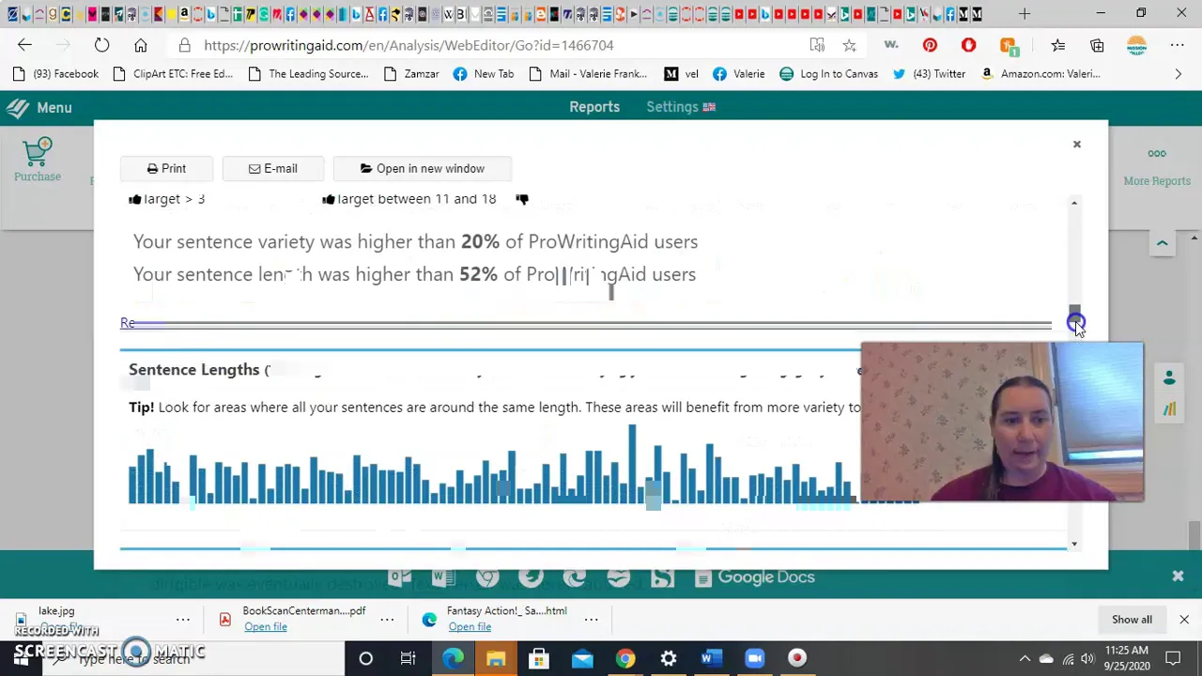The height and width of the screenshot is (676, 1202).
Task: Open Log In to Canvas bookmark
Action: (x=828, y=74)
